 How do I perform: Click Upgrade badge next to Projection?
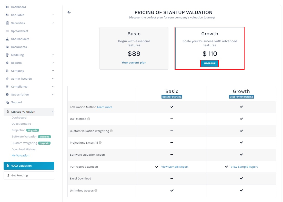point(33,130)
